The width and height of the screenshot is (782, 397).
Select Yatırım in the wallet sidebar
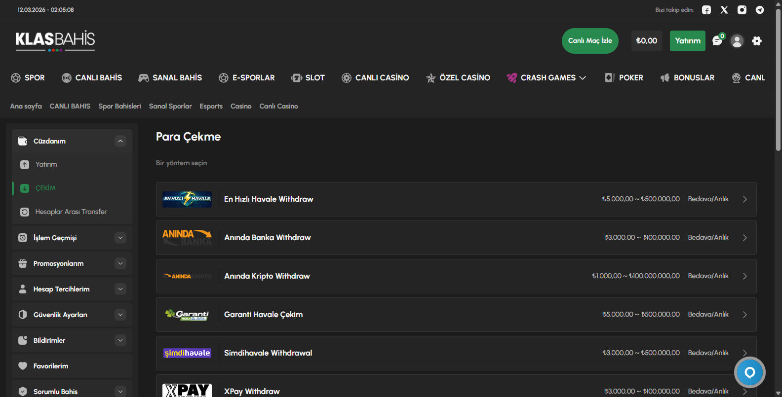[72, 165]
